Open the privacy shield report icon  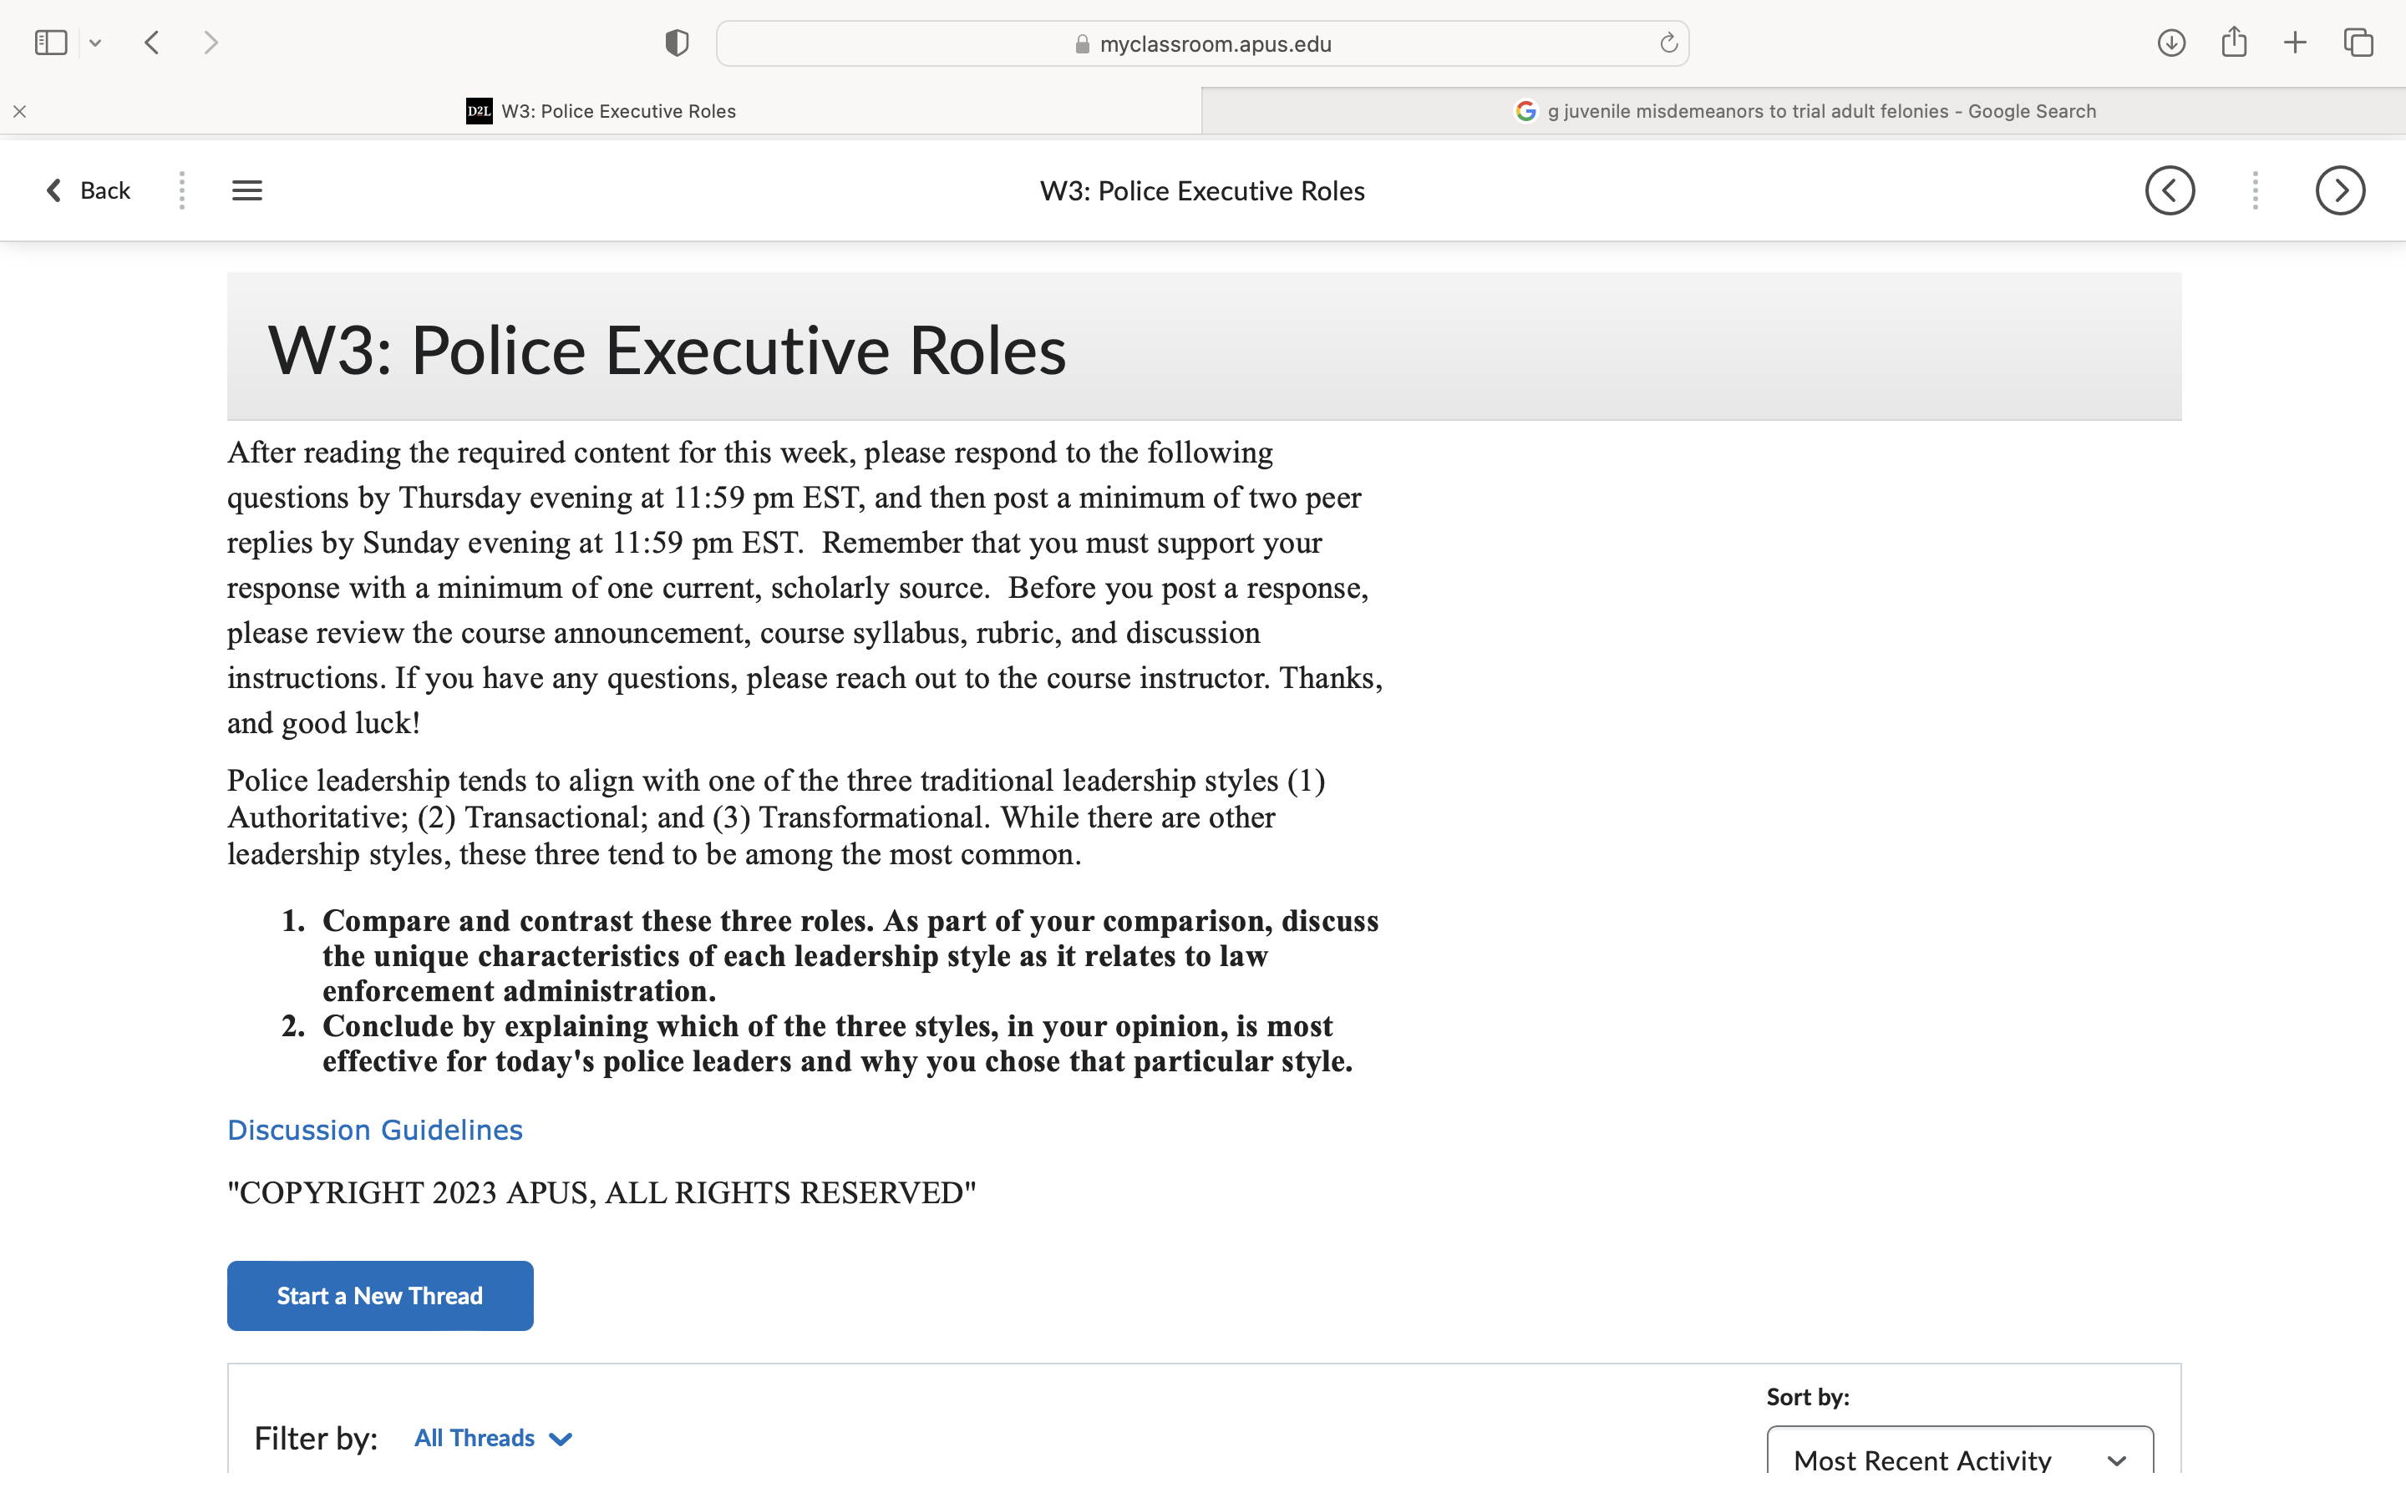(677, 43)
